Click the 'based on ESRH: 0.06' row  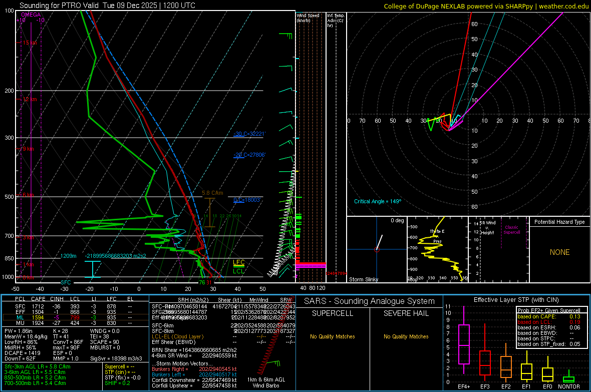point(549,327)
